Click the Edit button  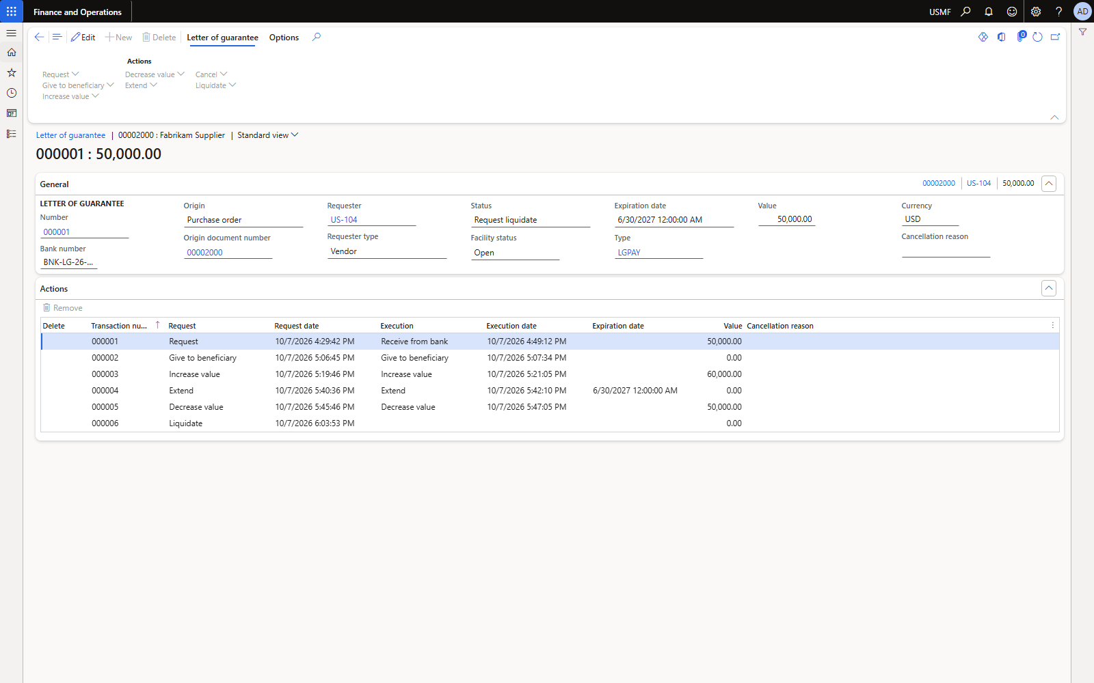pyautogui.click(x=83, y=38)
